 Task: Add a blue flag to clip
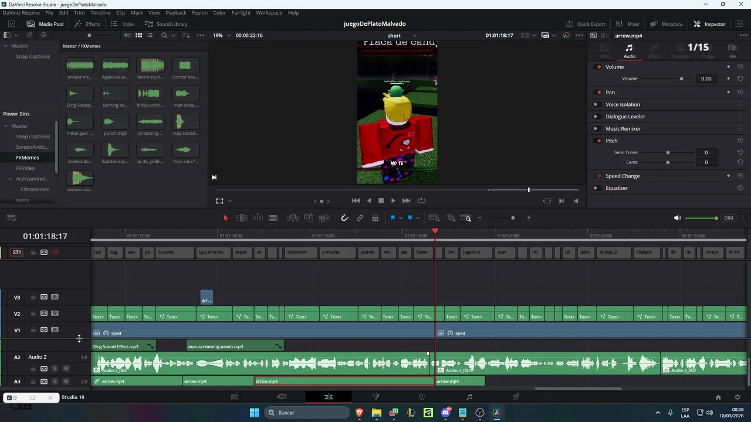pyautogui.click(x=393, y=218)
